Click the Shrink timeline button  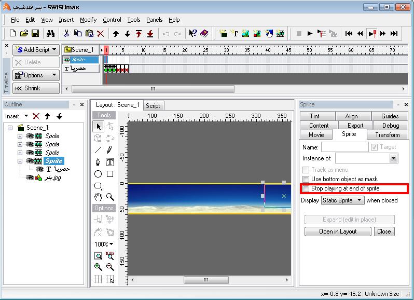coord(36,88)
